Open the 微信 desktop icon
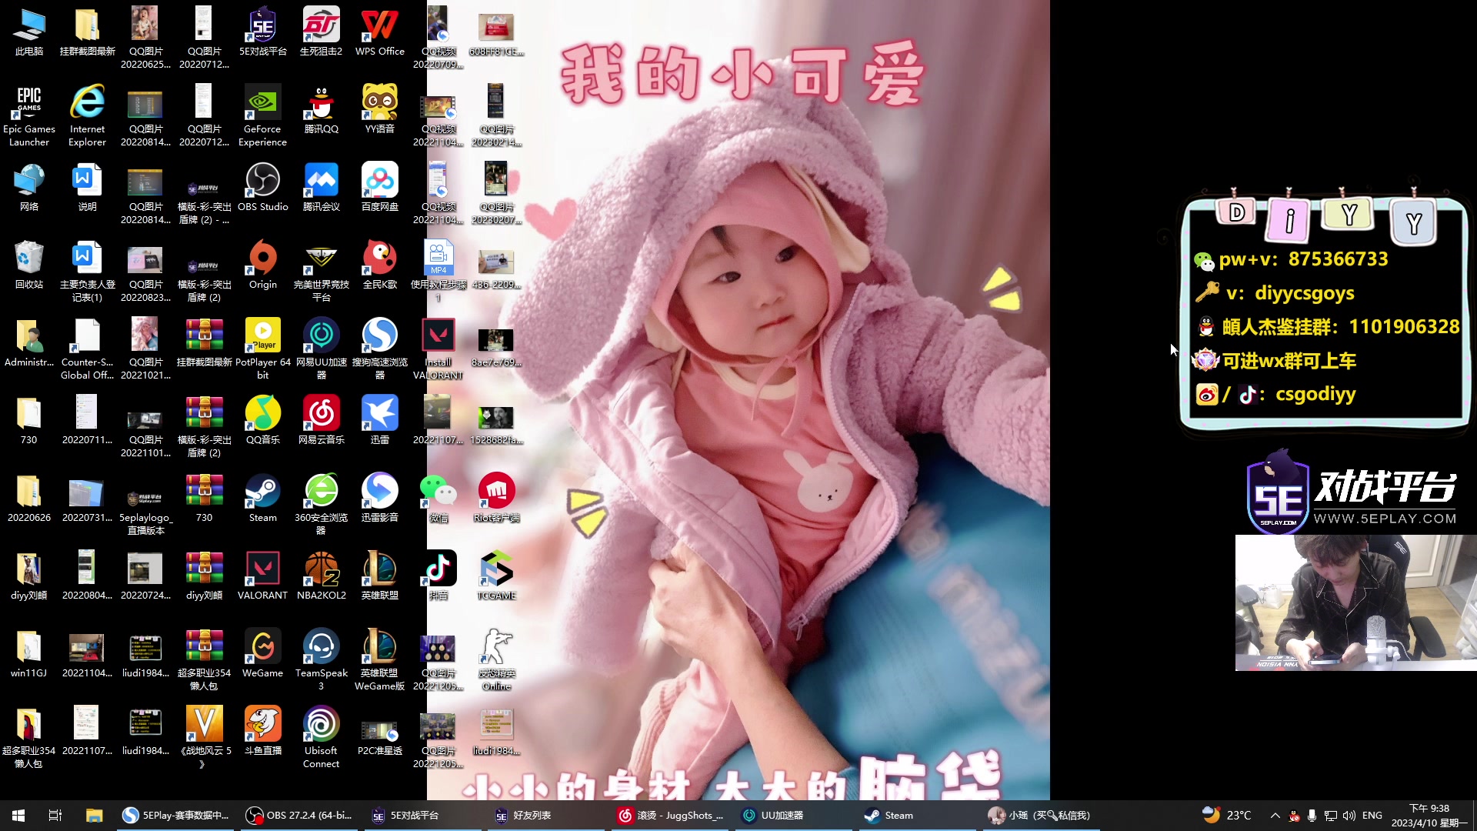The width and height of the screenshot is (1477, 831). (438, 498)
